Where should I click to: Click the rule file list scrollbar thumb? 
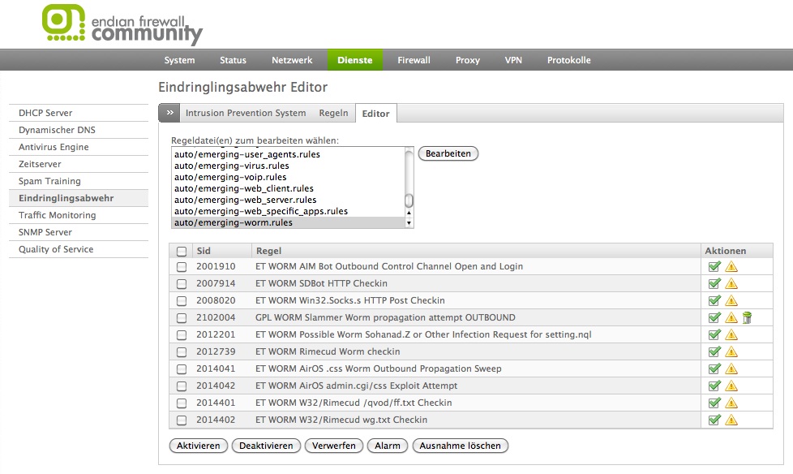click(x=409, y=200)
